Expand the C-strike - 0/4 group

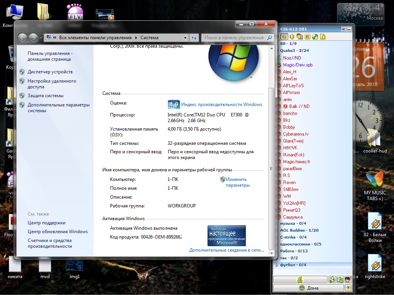(x=293, y=237)
